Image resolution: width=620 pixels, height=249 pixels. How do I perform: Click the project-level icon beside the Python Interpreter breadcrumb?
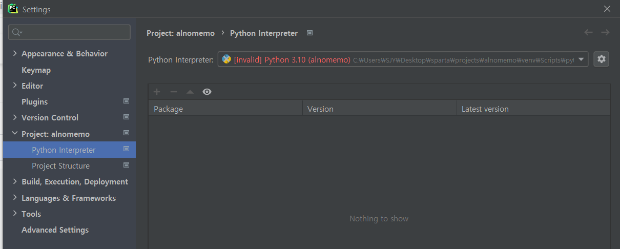coord(309,33)
